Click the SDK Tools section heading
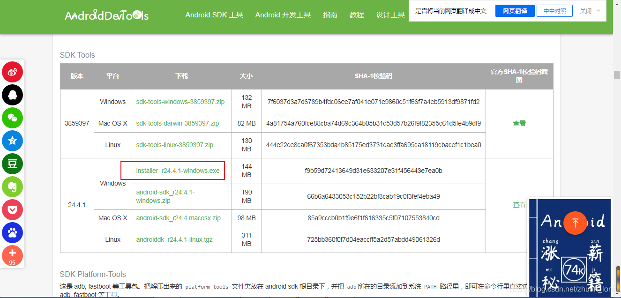 click(77, 55)
